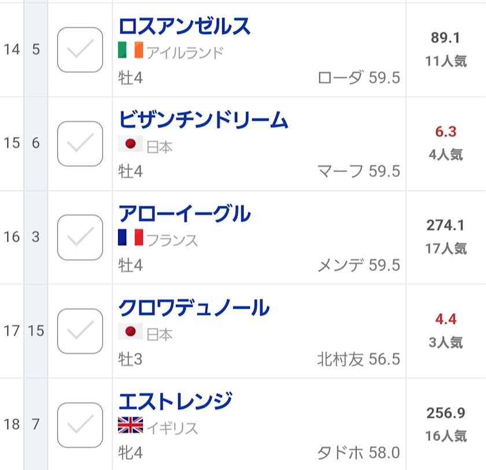Tick the クロワデュノール selection checkbox
Image resolution: width=486 pixels, height=470 pixels.
(x=80, y=331)
